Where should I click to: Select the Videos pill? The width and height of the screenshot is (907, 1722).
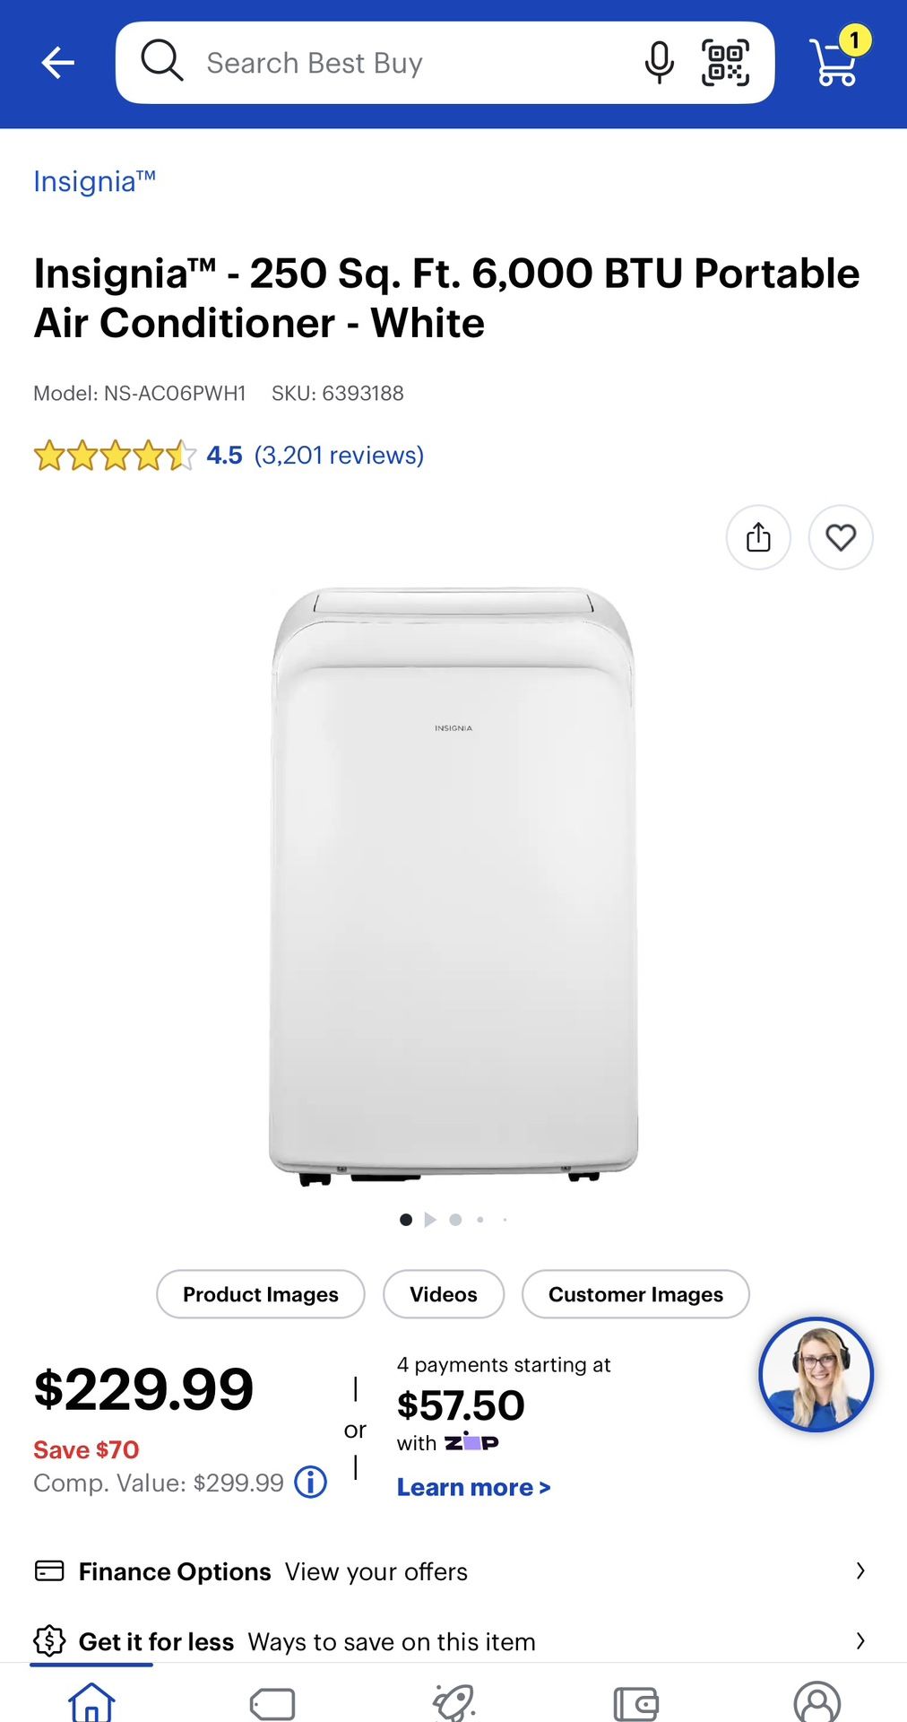tap(444, 1294)
